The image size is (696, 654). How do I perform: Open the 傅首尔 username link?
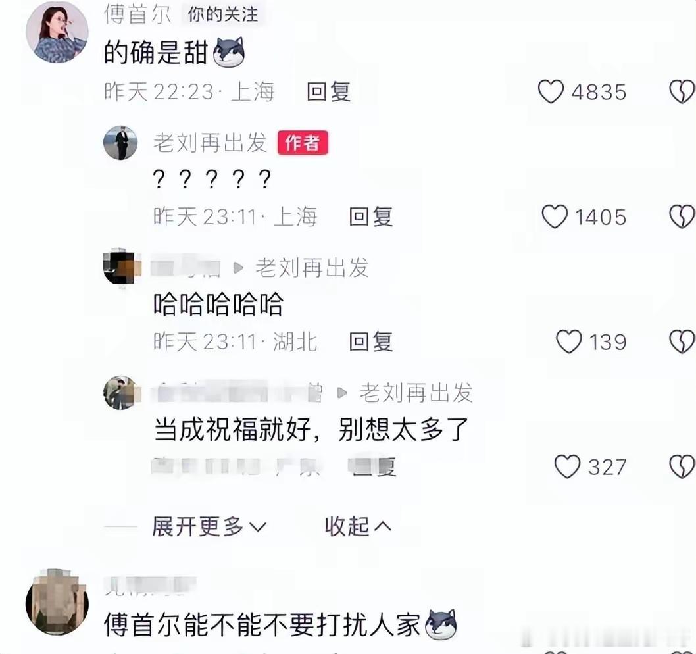137,14
